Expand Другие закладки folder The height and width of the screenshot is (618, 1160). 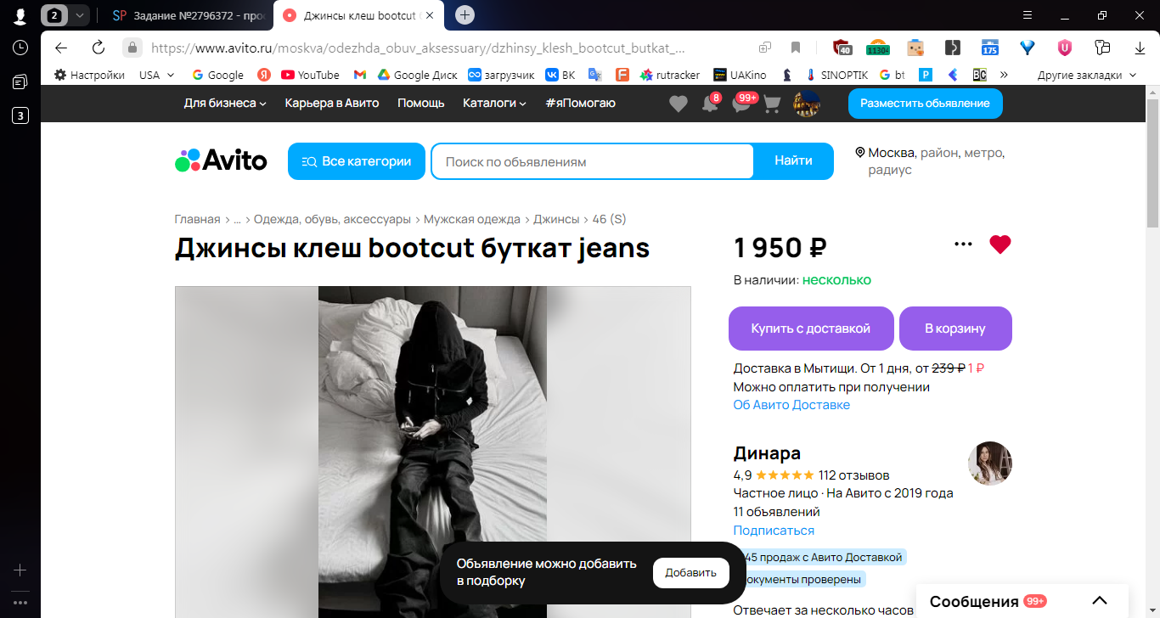[1087, 75]
